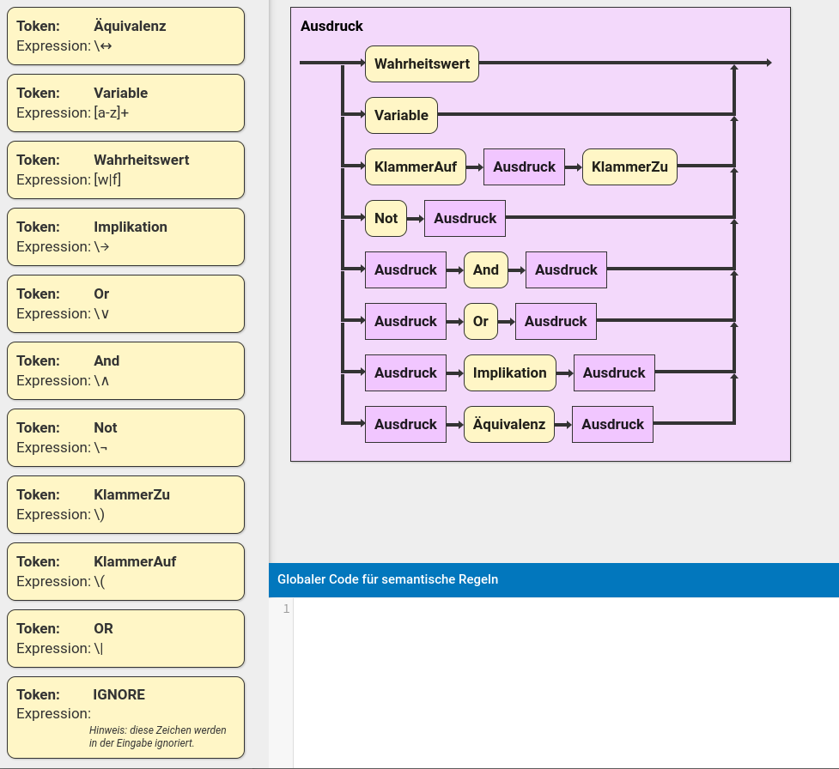Viewport: 839px width, 769px height.
Task: Select the Ausdruck node preceding the Or node
Action: tap(405, 321)
